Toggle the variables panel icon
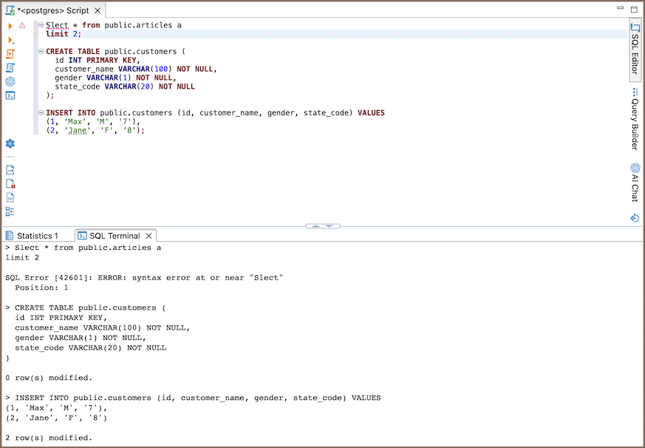This screenshot has height=448, width=645. tap(10, 198)
